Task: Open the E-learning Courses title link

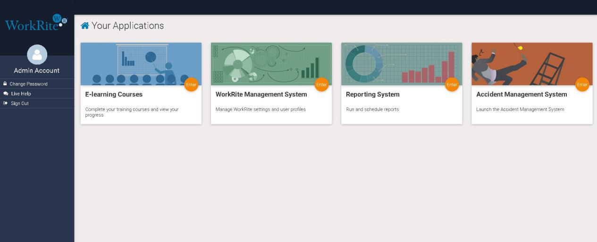Action: point(114,95)
